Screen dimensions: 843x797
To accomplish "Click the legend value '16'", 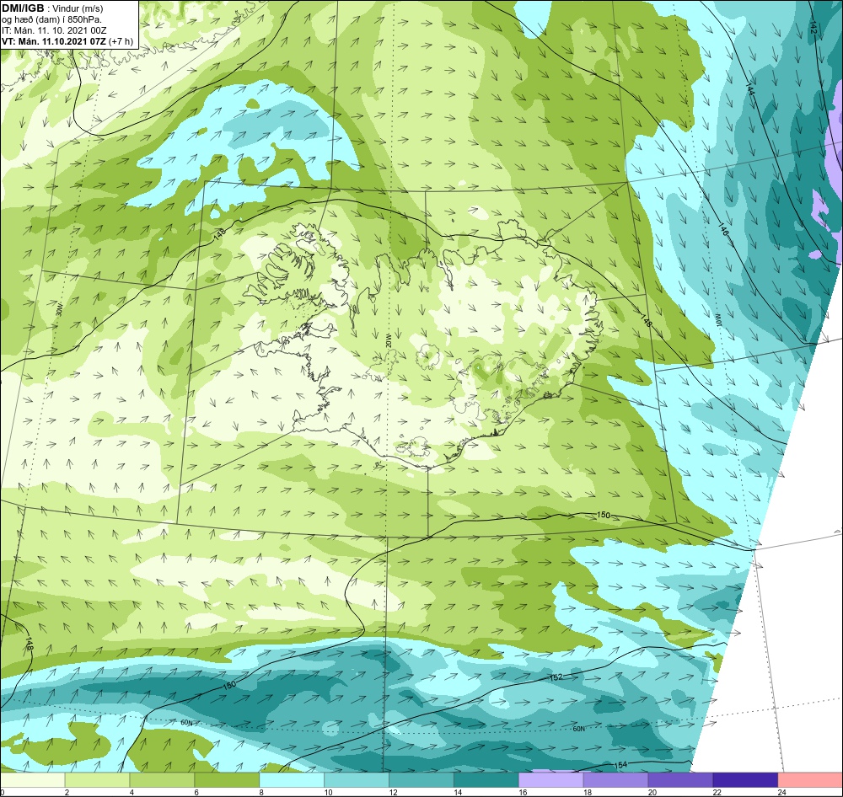I will click(x=523, y=792).
